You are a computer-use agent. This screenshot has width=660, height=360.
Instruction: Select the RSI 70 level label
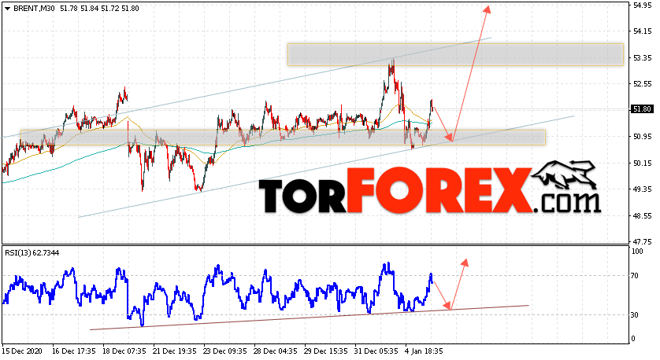(636, 276)
